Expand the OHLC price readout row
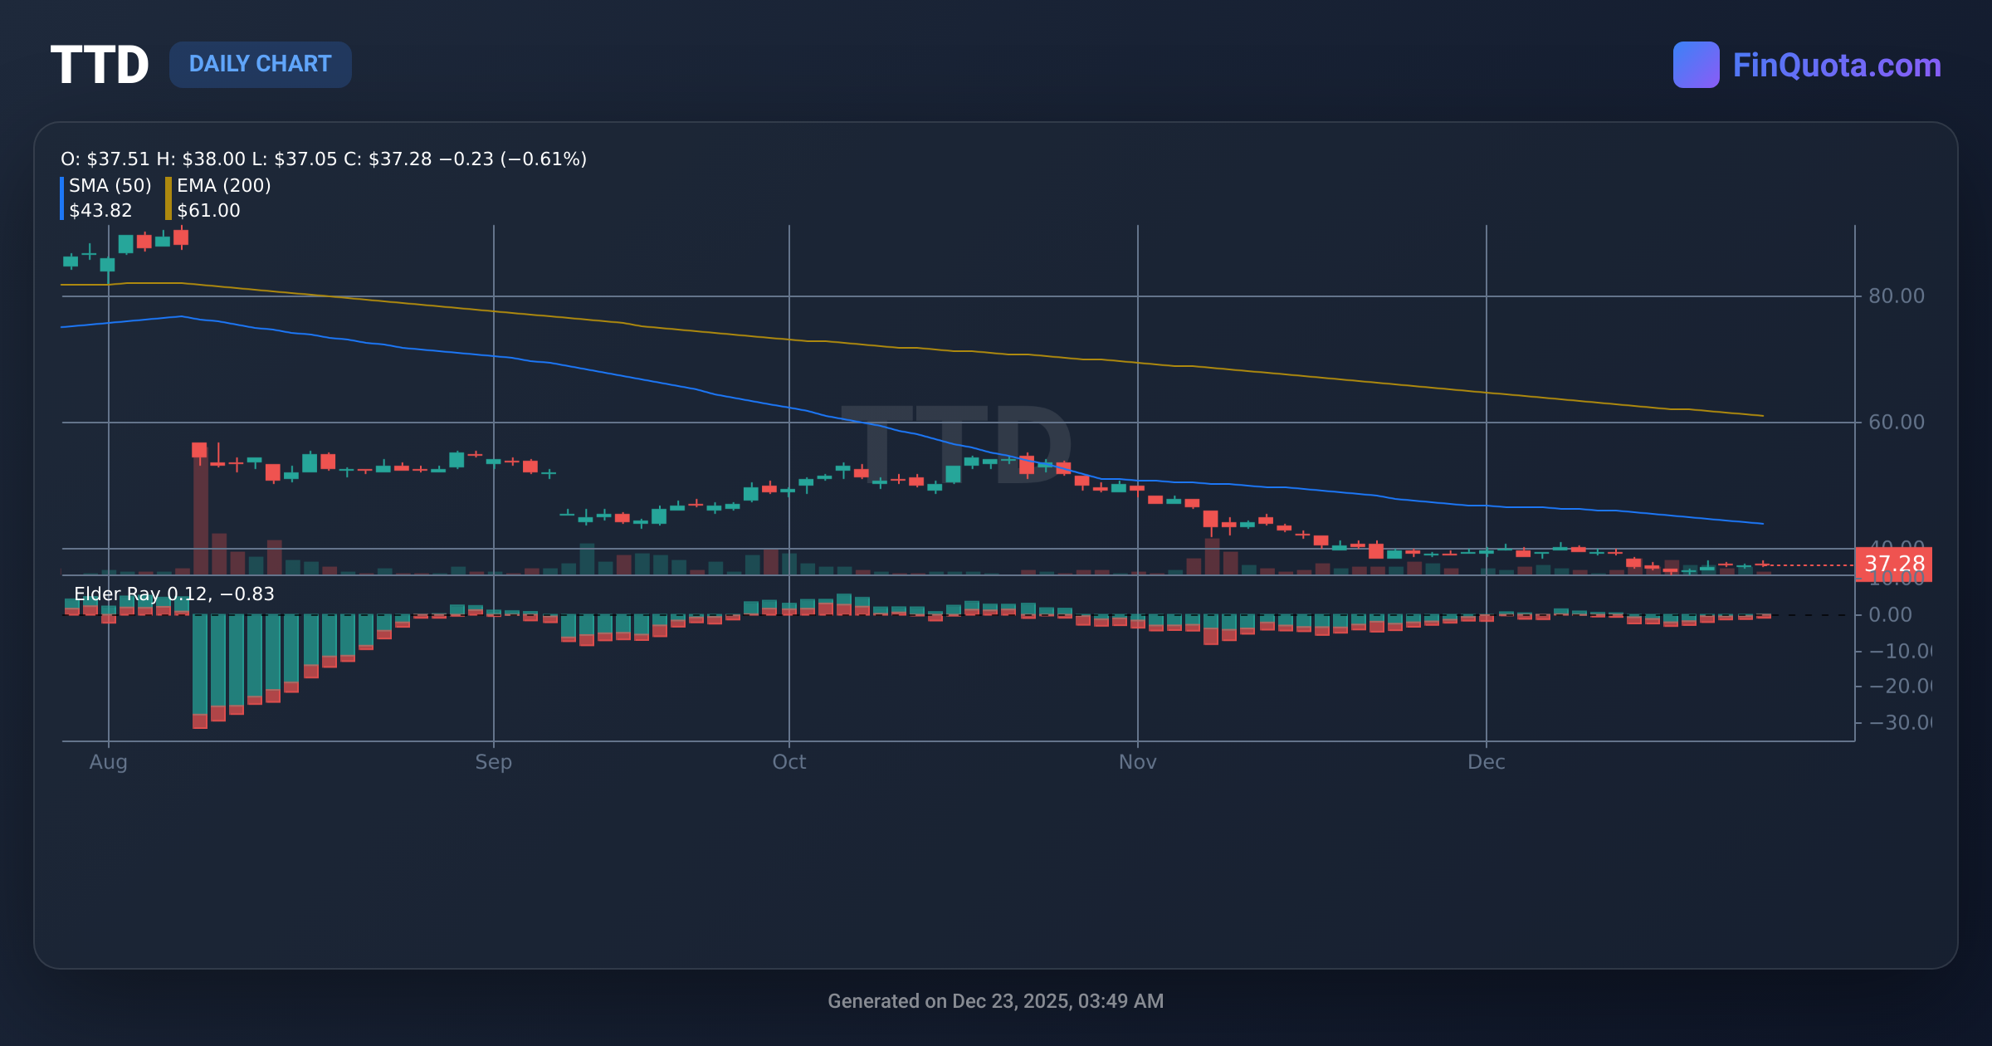 coord(322,159)
